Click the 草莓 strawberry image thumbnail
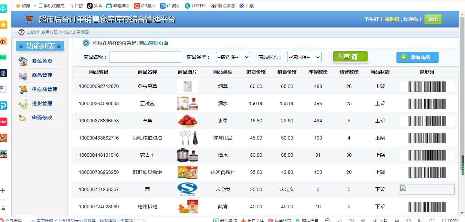 (188, 121)
